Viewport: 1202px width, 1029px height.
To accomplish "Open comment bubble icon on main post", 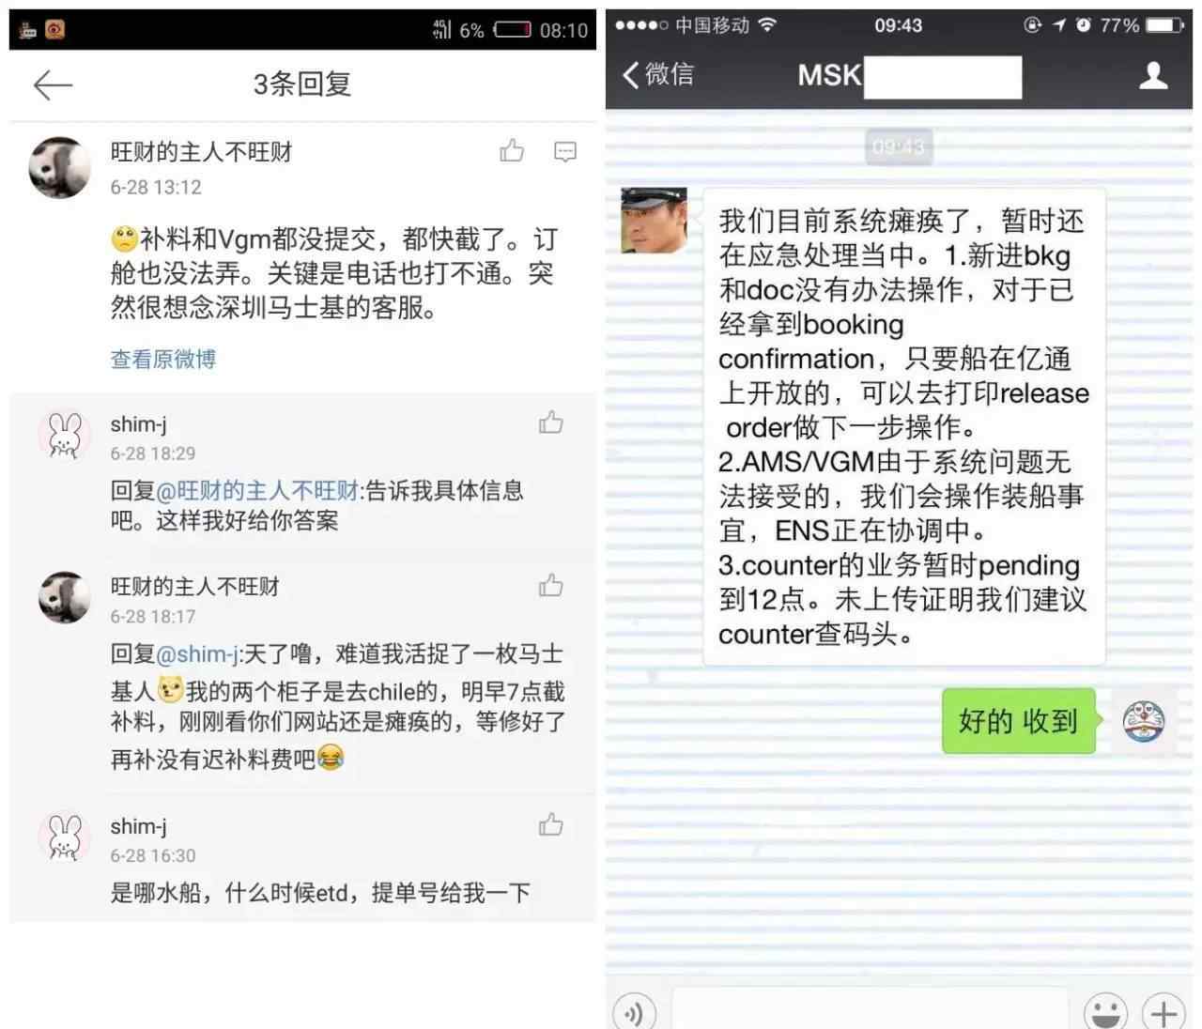I will coord(564,151).
